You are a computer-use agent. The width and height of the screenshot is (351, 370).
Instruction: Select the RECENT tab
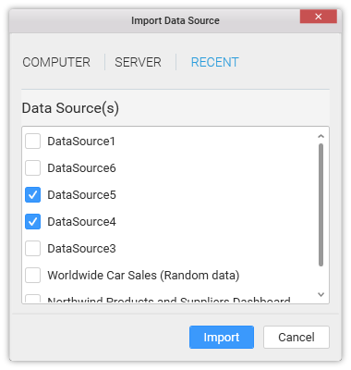(214, 62)
